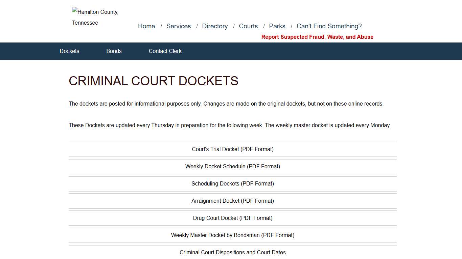This screenshot has width=462, height=259.
Task: Select Contact Clerk from the navigation bar
Action: click(165, 51)
